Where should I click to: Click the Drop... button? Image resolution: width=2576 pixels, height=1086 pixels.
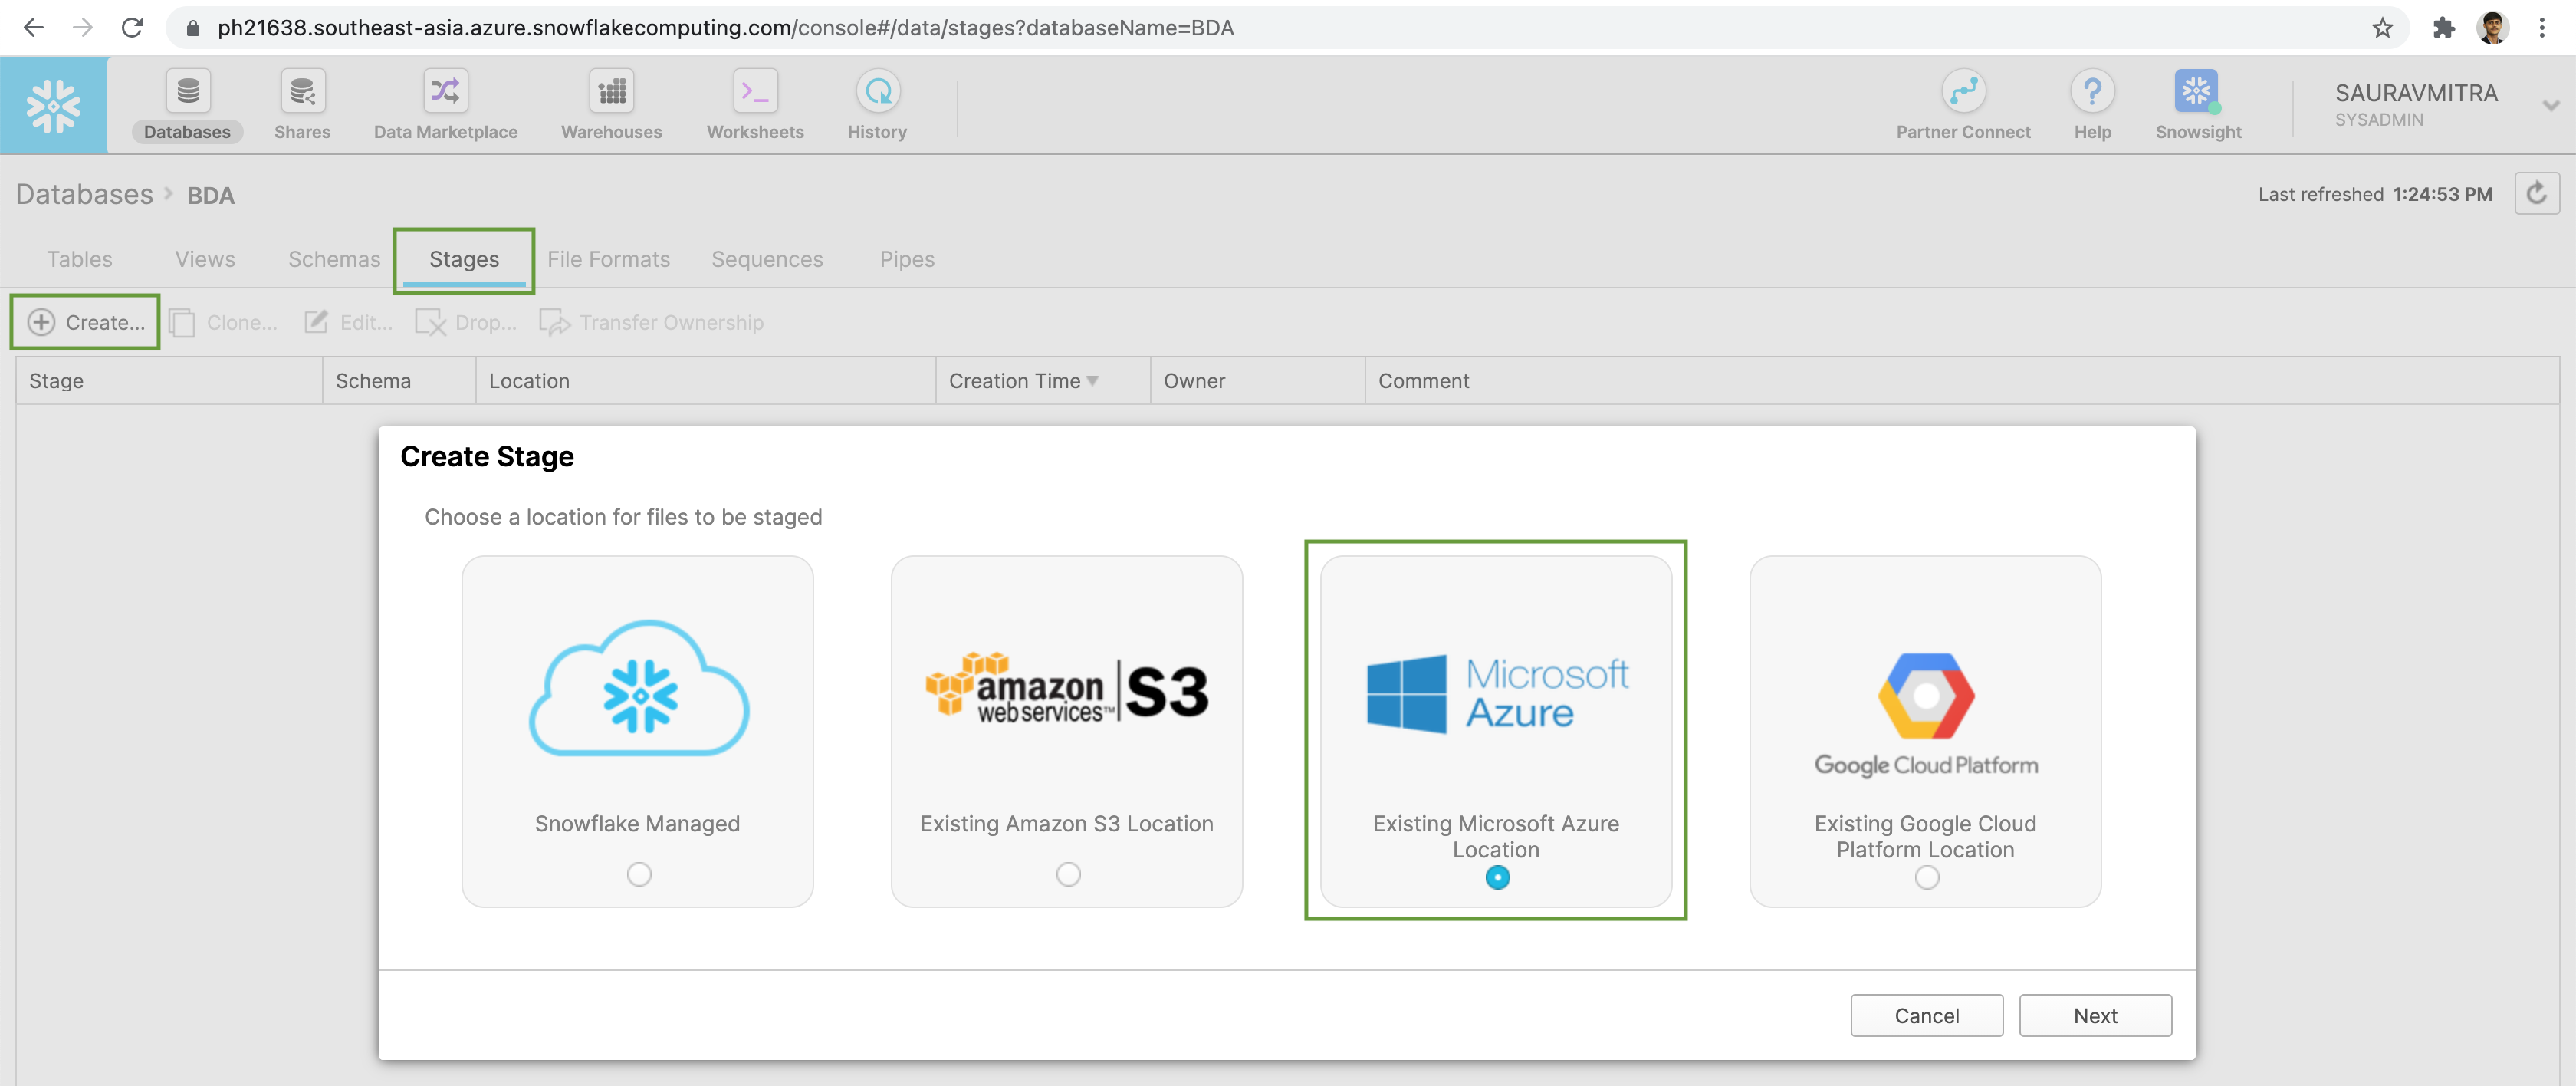click(466, 322)
